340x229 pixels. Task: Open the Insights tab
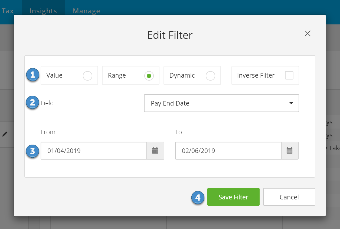(43, 11)
